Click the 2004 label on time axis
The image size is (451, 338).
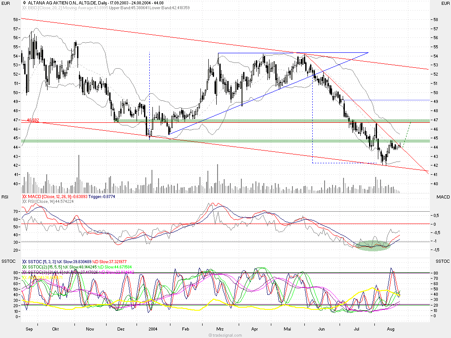tap(153, 329)
